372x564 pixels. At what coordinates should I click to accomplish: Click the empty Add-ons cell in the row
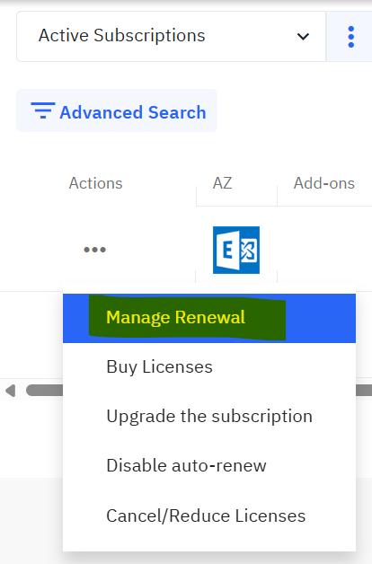[324, 250]
